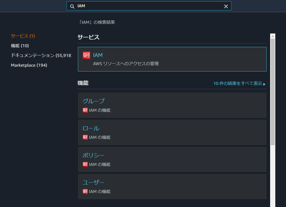This screenshot has width=286, height=207.
Task: Click 'IAM の機能' text under グループ
Action: click(100, 110)
